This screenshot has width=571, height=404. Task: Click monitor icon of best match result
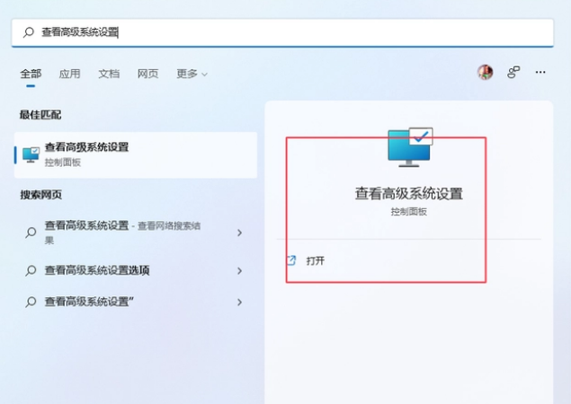click(x=31, y=154)
